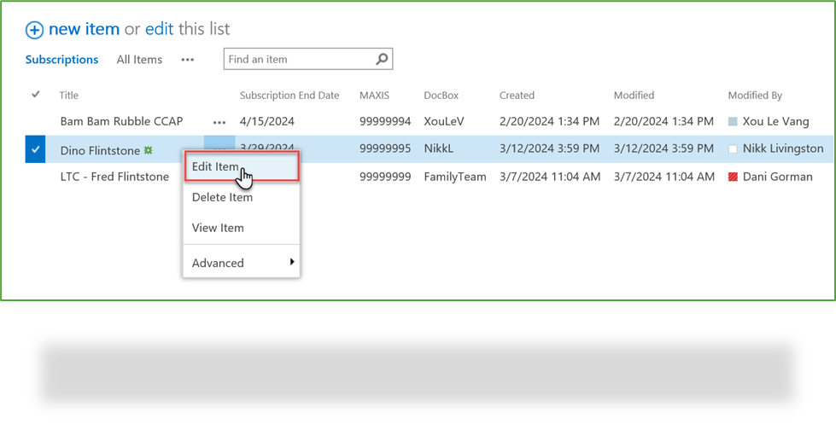Choose Delete Item from context menu
Screen dimensions: 836x424
pyautogui.click(x=242, y=197)
